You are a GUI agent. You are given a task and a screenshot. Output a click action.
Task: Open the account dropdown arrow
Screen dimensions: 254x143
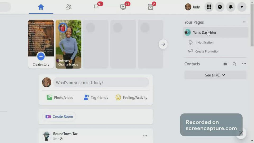(x=242, y=7)
